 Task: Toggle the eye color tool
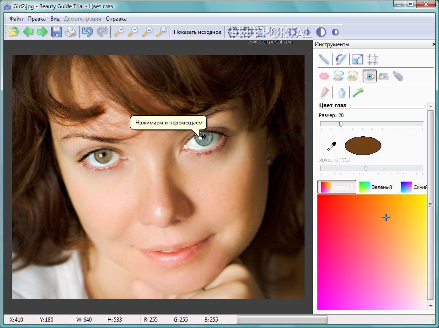(369, 76)
